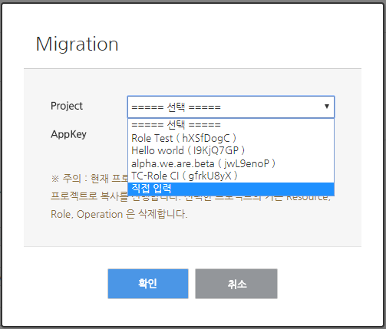
Task: Click the Project field label
Action: pos(67,106)
